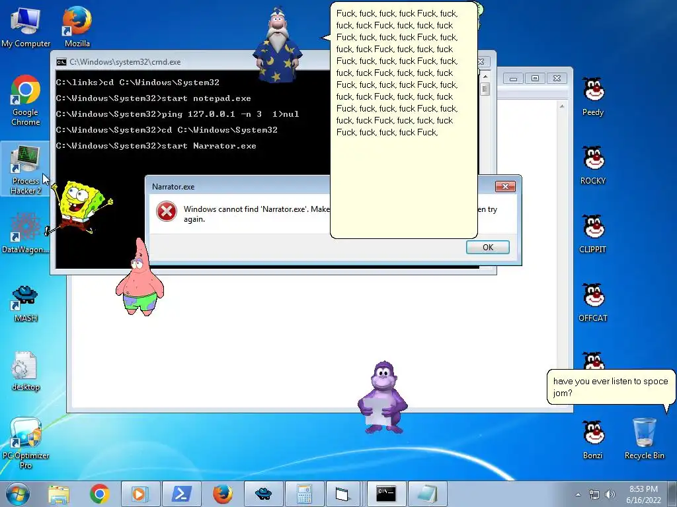677x507 pixels.
Task: Click the background window's scroll up arrow
Action: [x=562, y=106]
